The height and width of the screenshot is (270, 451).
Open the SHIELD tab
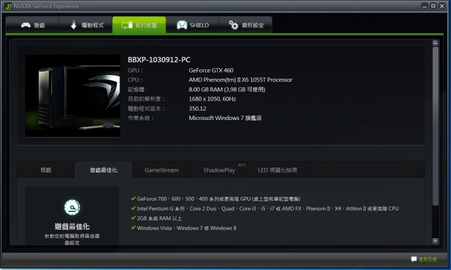coord(192,25)
